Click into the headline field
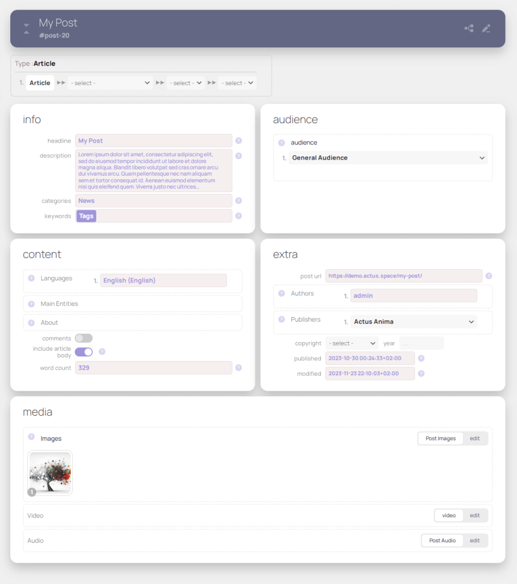This screenshot has width=517, height=584. [154, 141]
